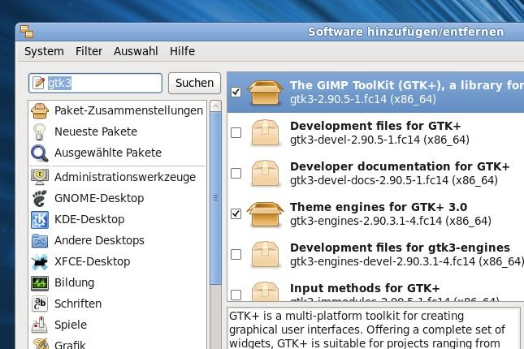Uncheck Theme engines for GTK+ 3.0
Screen dimensions: 524x349
coord(236,213)
